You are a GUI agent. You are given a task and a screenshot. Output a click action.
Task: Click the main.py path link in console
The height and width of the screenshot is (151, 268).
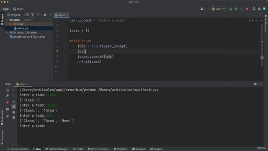click(x=128, y=90)
